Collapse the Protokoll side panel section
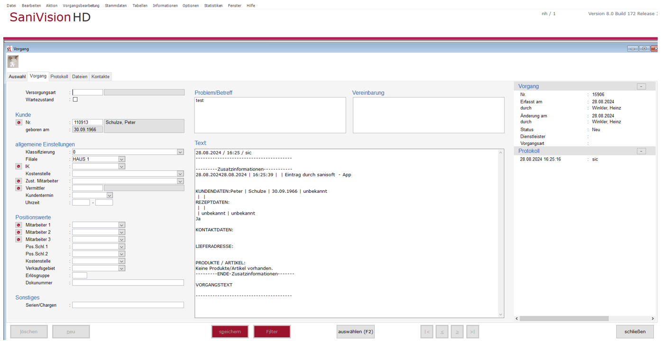Image resolution: width=661 pixels, height=341 pixels. pyautogui.click(x=641, y=151)
